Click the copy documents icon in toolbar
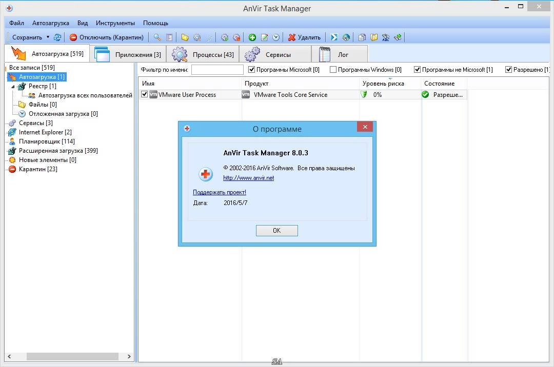 [362, 37]
